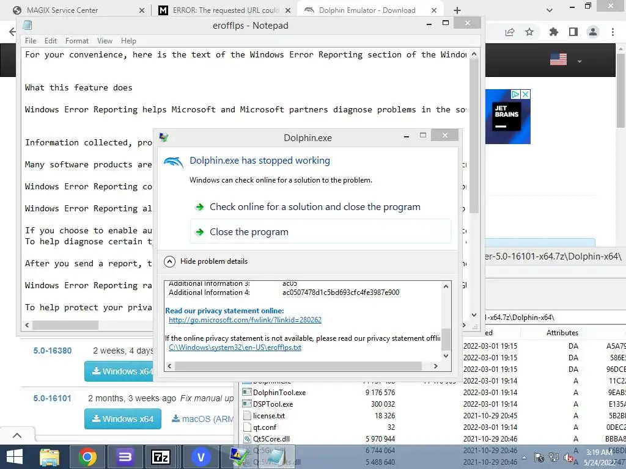Show hidden tray icons arrow

524,457
